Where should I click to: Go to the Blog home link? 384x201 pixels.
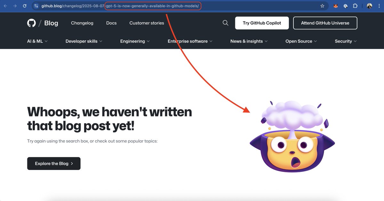(51, 23)
